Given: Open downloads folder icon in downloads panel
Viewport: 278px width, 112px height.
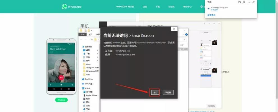Looking at the screenshot, I should (x=239, y=2).
